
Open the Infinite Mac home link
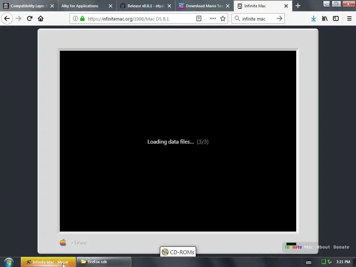pos(299,247)
